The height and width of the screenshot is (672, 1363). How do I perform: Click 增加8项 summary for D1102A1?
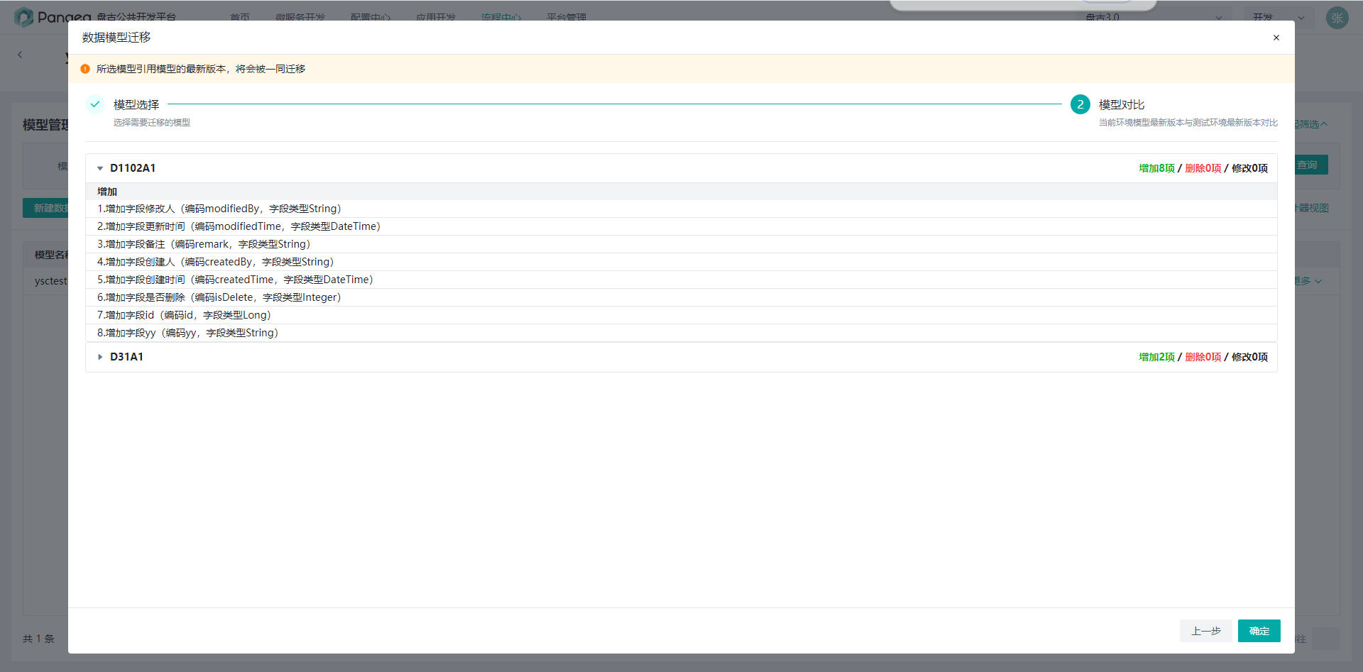pos(1156,168)
